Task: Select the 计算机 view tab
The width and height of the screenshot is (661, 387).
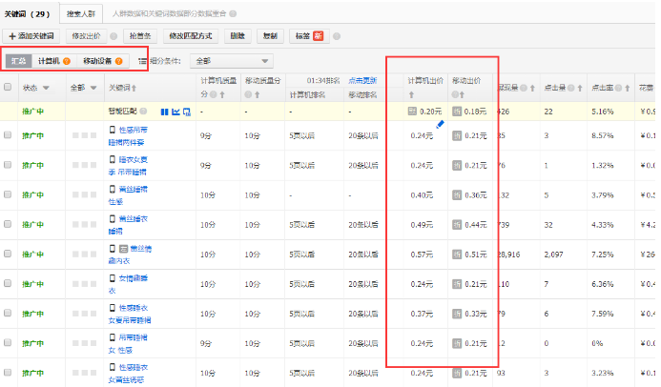Action: coord(53,61)
